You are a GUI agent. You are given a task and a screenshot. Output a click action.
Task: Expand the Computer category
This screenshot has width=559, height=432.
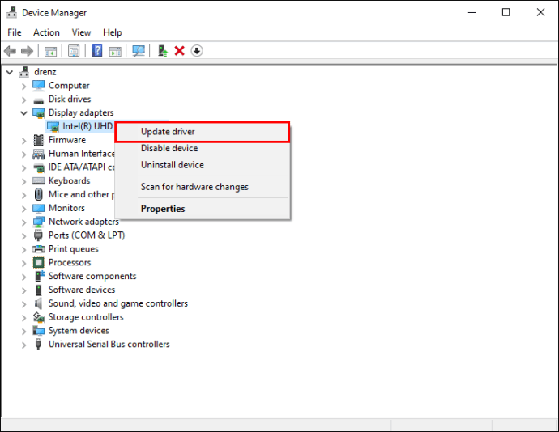click(x=23, y=87)
